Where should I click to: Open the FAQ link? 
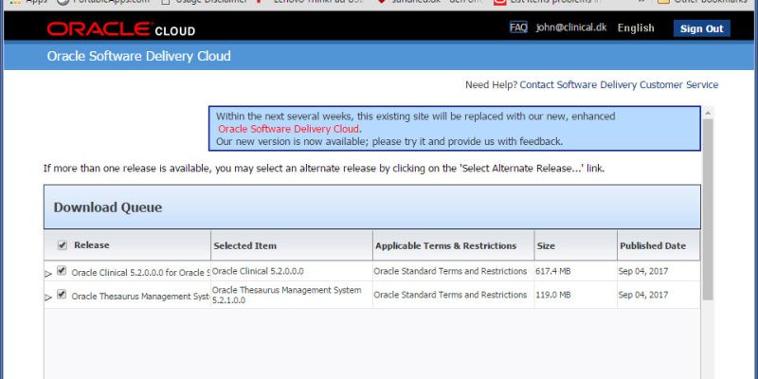[x=518, y=27]
